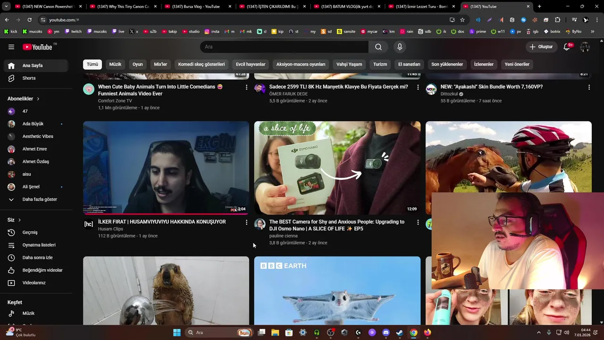Screen dimensions: 604x340
Task: Open options for the baby animals video
Action: pos(246,87)
